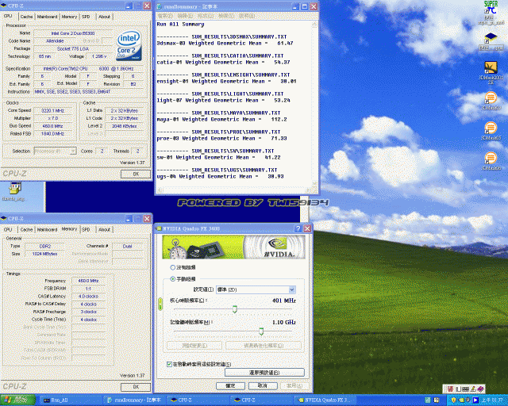Click green side tab in NVIDIA dialog
The height and width of the screenshot is (406, 508).
tap(160, 304)
